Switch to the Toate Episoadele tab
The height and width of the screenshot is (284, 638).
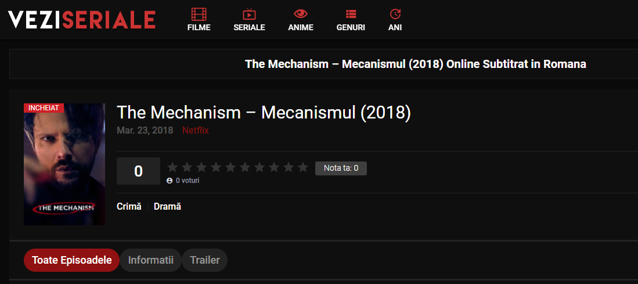[x=71, y=260]
